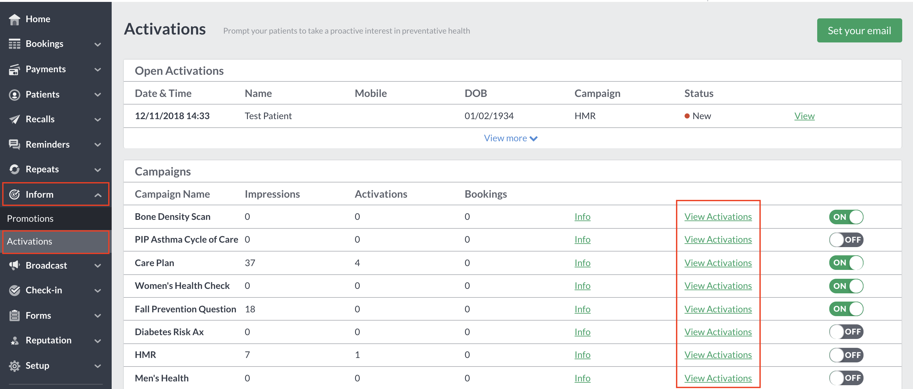Click the Recalls paper plane icon
This screenshot has height=389, width=913.
tap(15, 119)
